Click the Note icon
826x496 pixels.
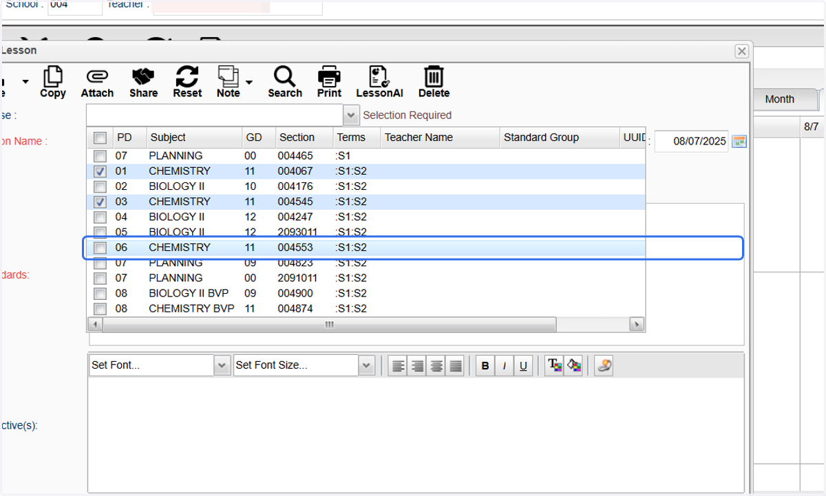228,82
